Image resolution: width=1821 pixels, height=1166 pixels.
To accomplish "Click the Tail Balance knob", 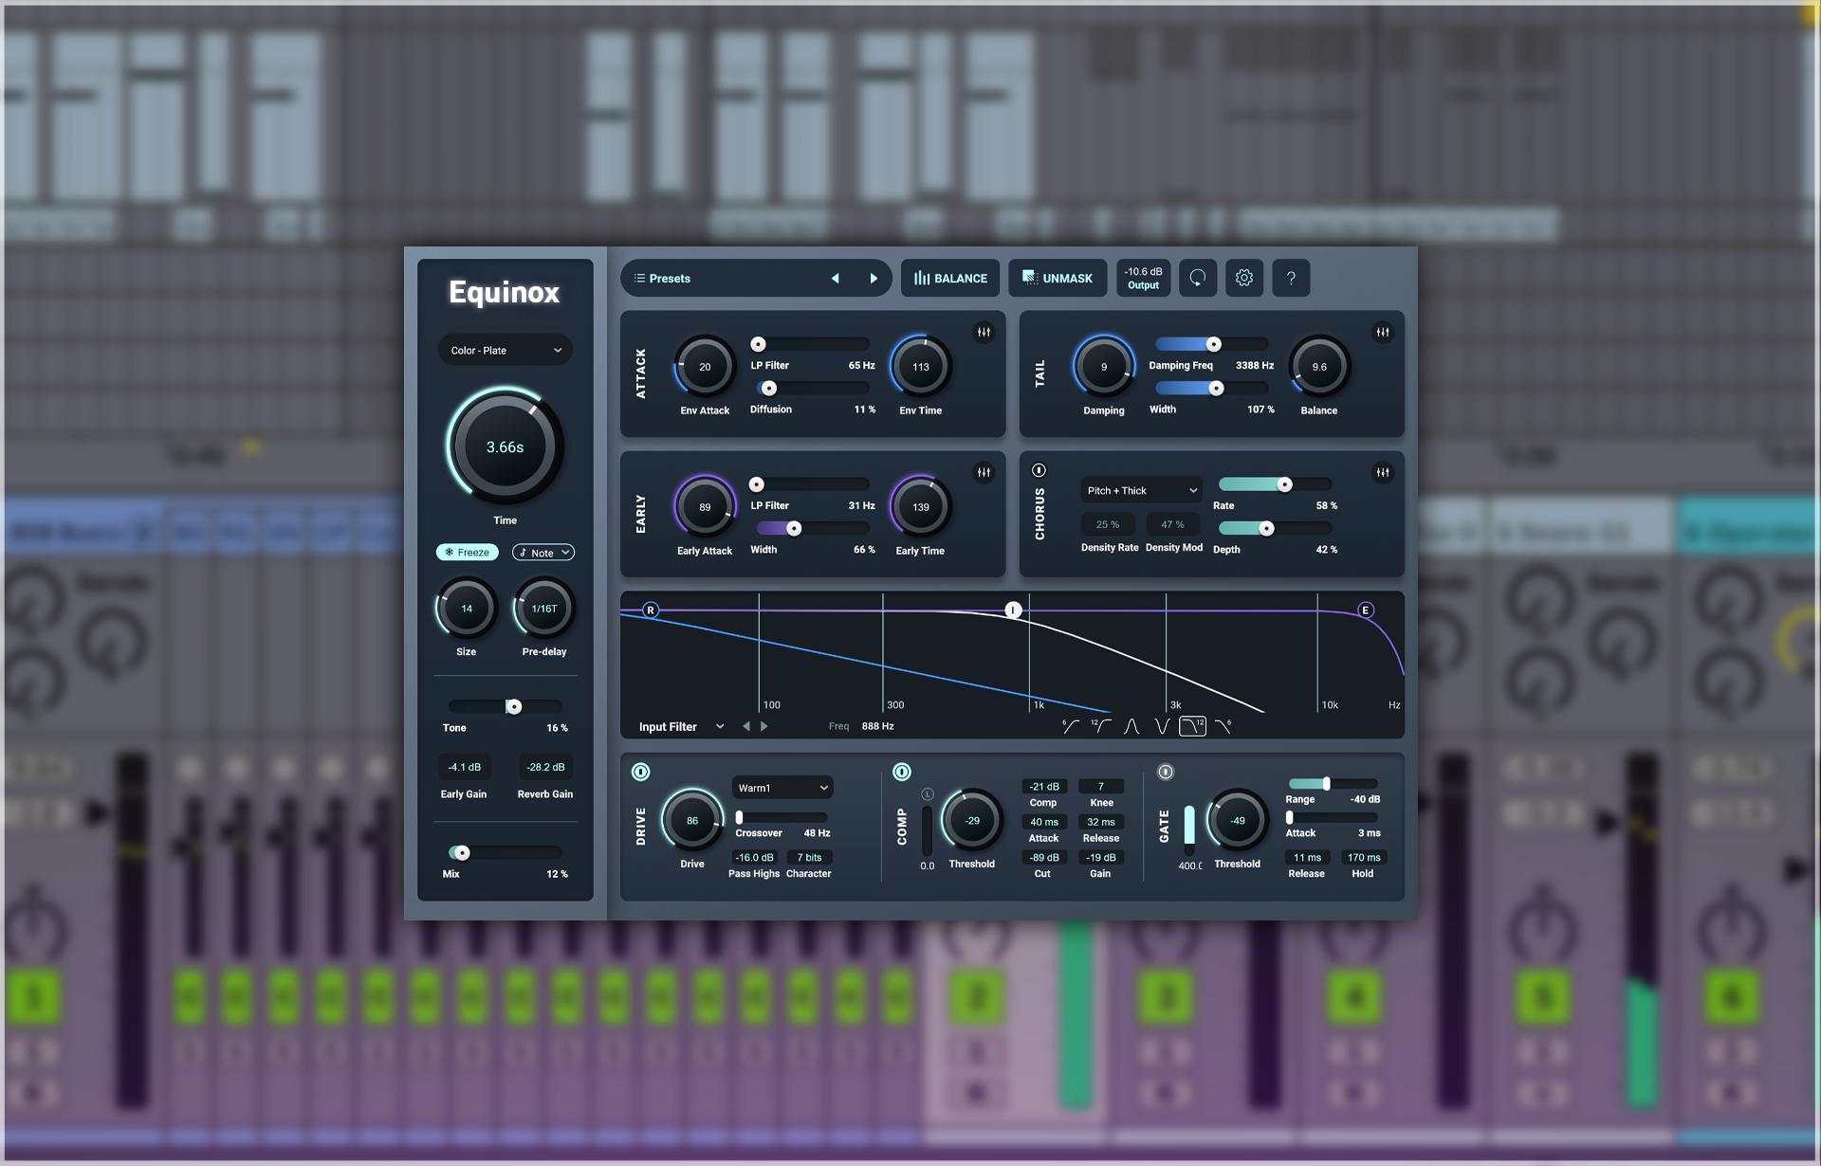I will click(1319, 367).
